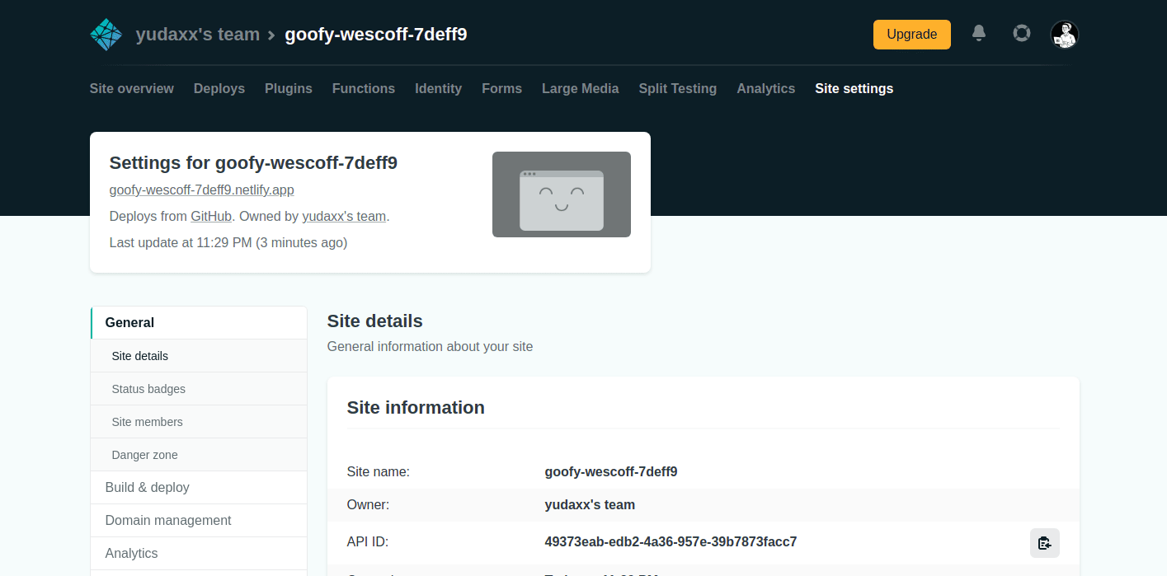
Task: Open Build & deploy settings section
Action: point(199,488)
